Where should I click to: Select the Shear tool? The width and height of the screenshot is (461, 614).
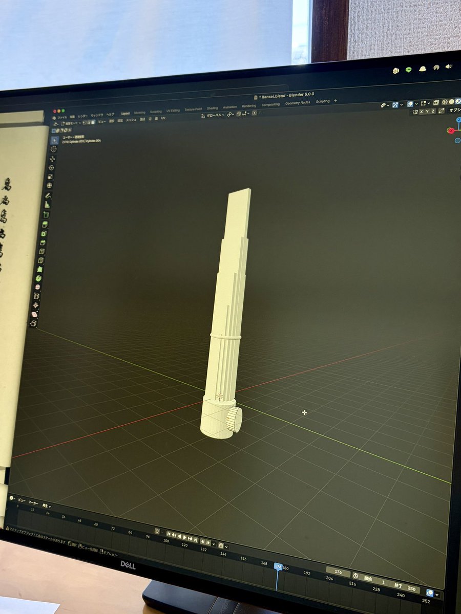click(34, 314)
